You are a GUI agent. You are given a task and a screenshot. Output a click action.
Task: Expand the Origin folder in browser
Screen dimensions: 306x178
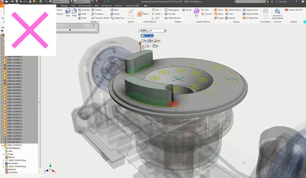(x=3, y=154)
